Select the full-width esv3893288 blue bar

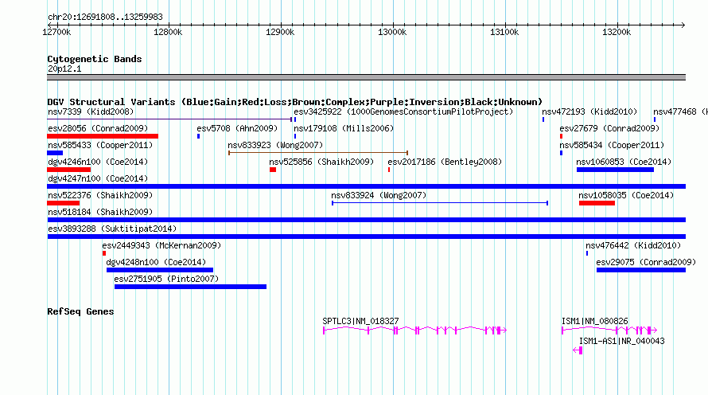pos(367,237)
